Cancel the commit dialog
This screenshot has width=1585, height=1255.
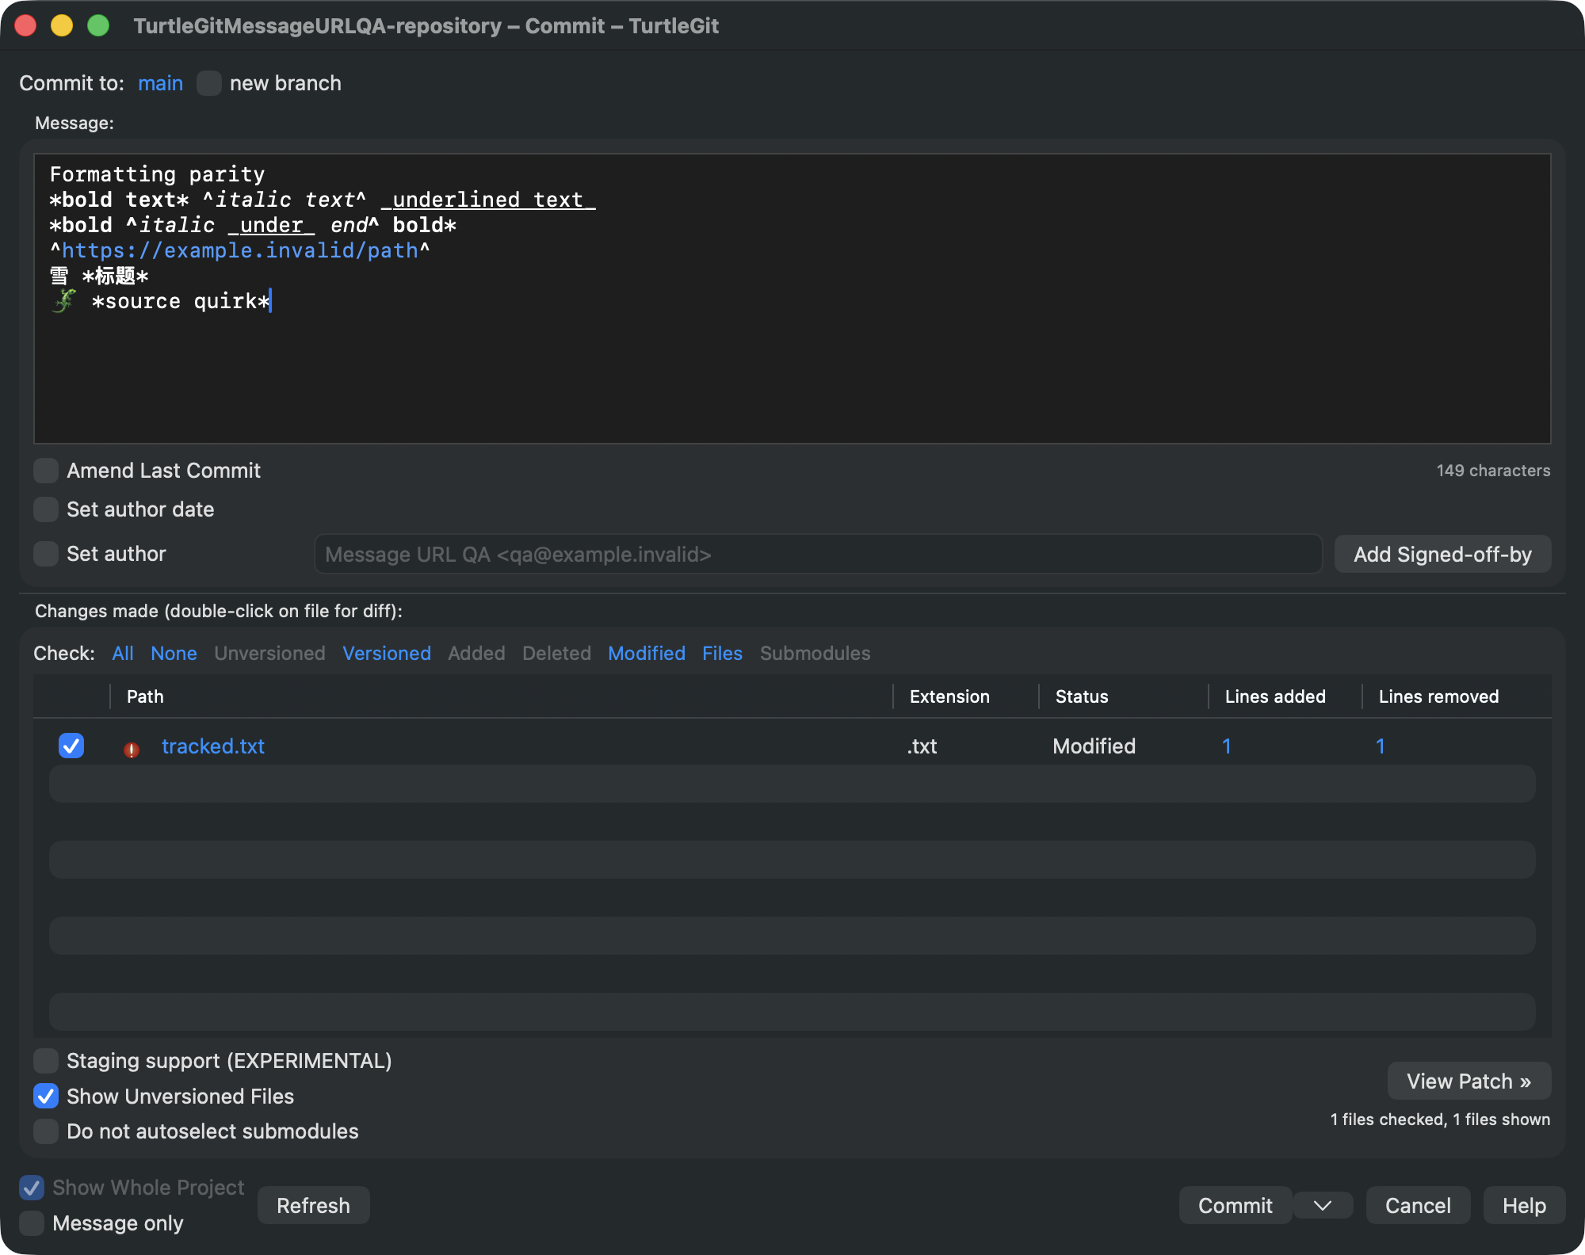click(x=1418, y=1205)
